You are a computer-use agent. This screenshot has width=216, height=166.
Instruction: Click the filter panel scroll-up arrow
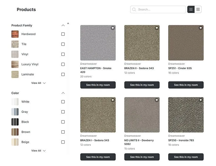[x=68, y=23]
